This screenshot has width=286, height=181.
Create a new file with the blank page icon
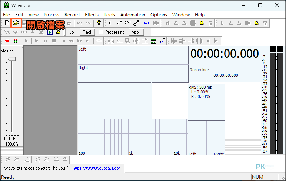click(7, 23)
